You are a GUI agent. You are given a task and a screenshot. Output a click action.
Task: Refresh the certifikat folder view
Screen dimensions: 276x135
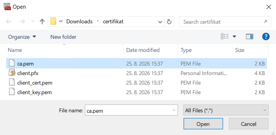pyautogui.click(x=169, y=22)
